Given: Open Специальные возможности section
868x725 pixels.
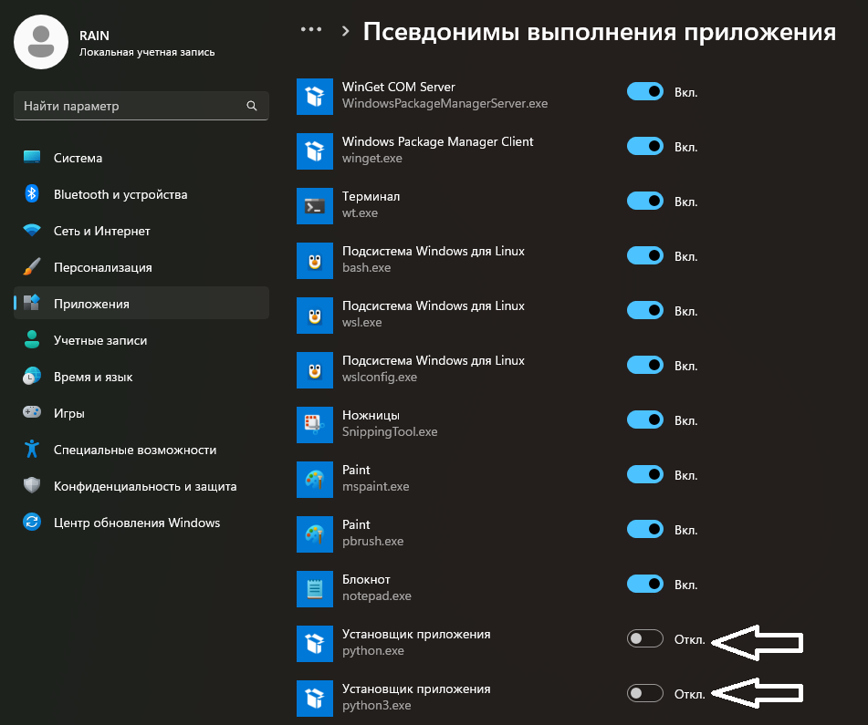Looking at the screenshot, I should pyautogui.click(x=141, y=450).
